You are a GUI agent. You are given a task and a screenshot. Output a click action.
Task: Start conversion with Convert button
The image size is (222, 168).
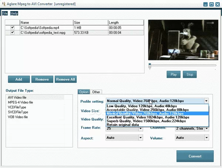point(195,156)
